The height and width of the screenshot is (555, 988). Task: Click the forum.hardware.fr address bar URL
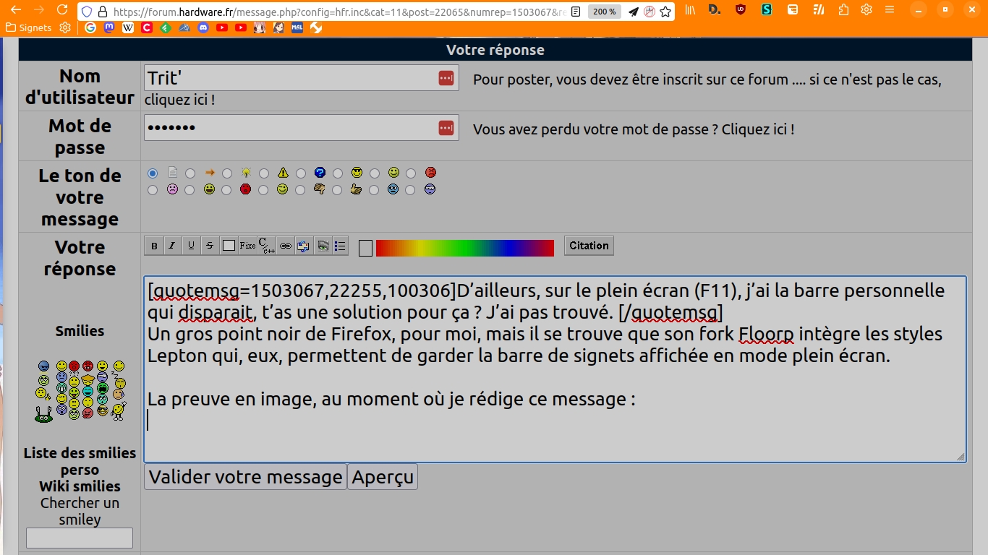click(338, 12)
